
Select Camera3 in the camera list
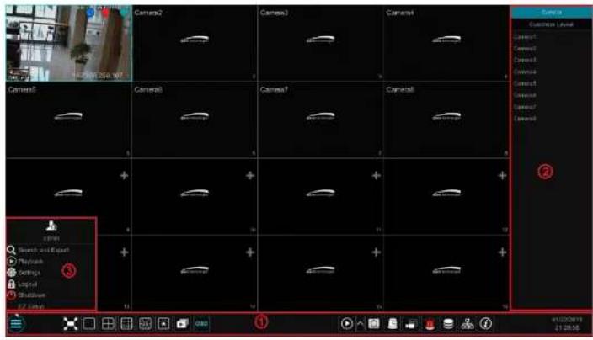[525, 60]
